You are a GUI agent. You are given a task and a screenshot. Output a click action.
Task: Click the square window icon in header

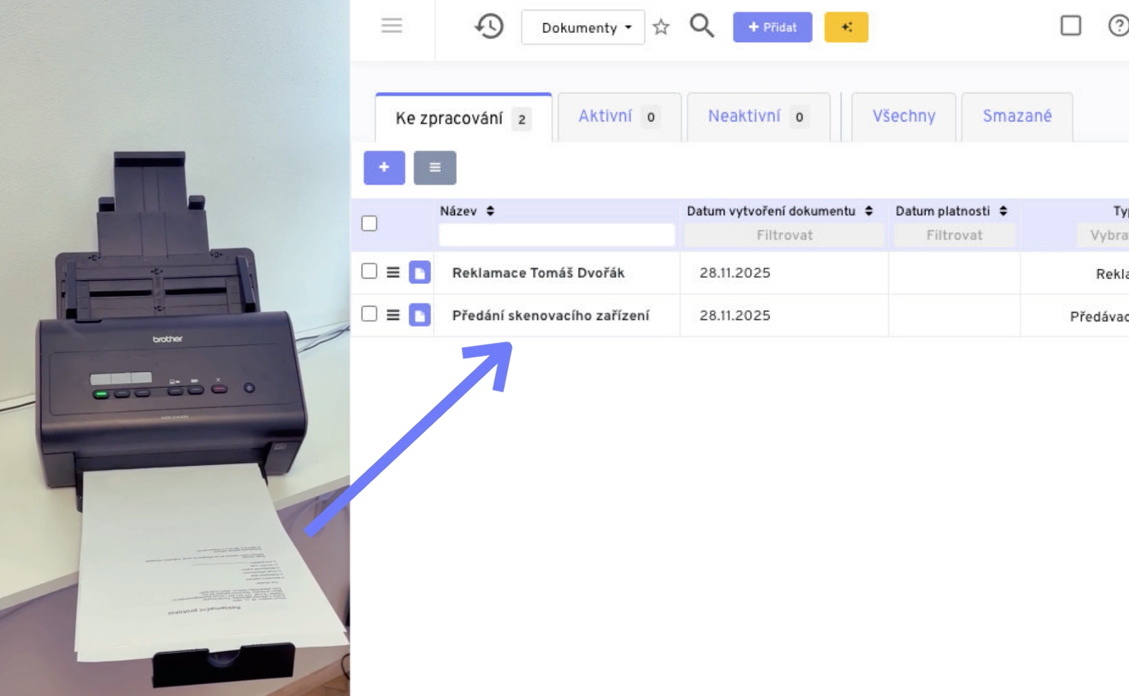(x=1070, y=26)
